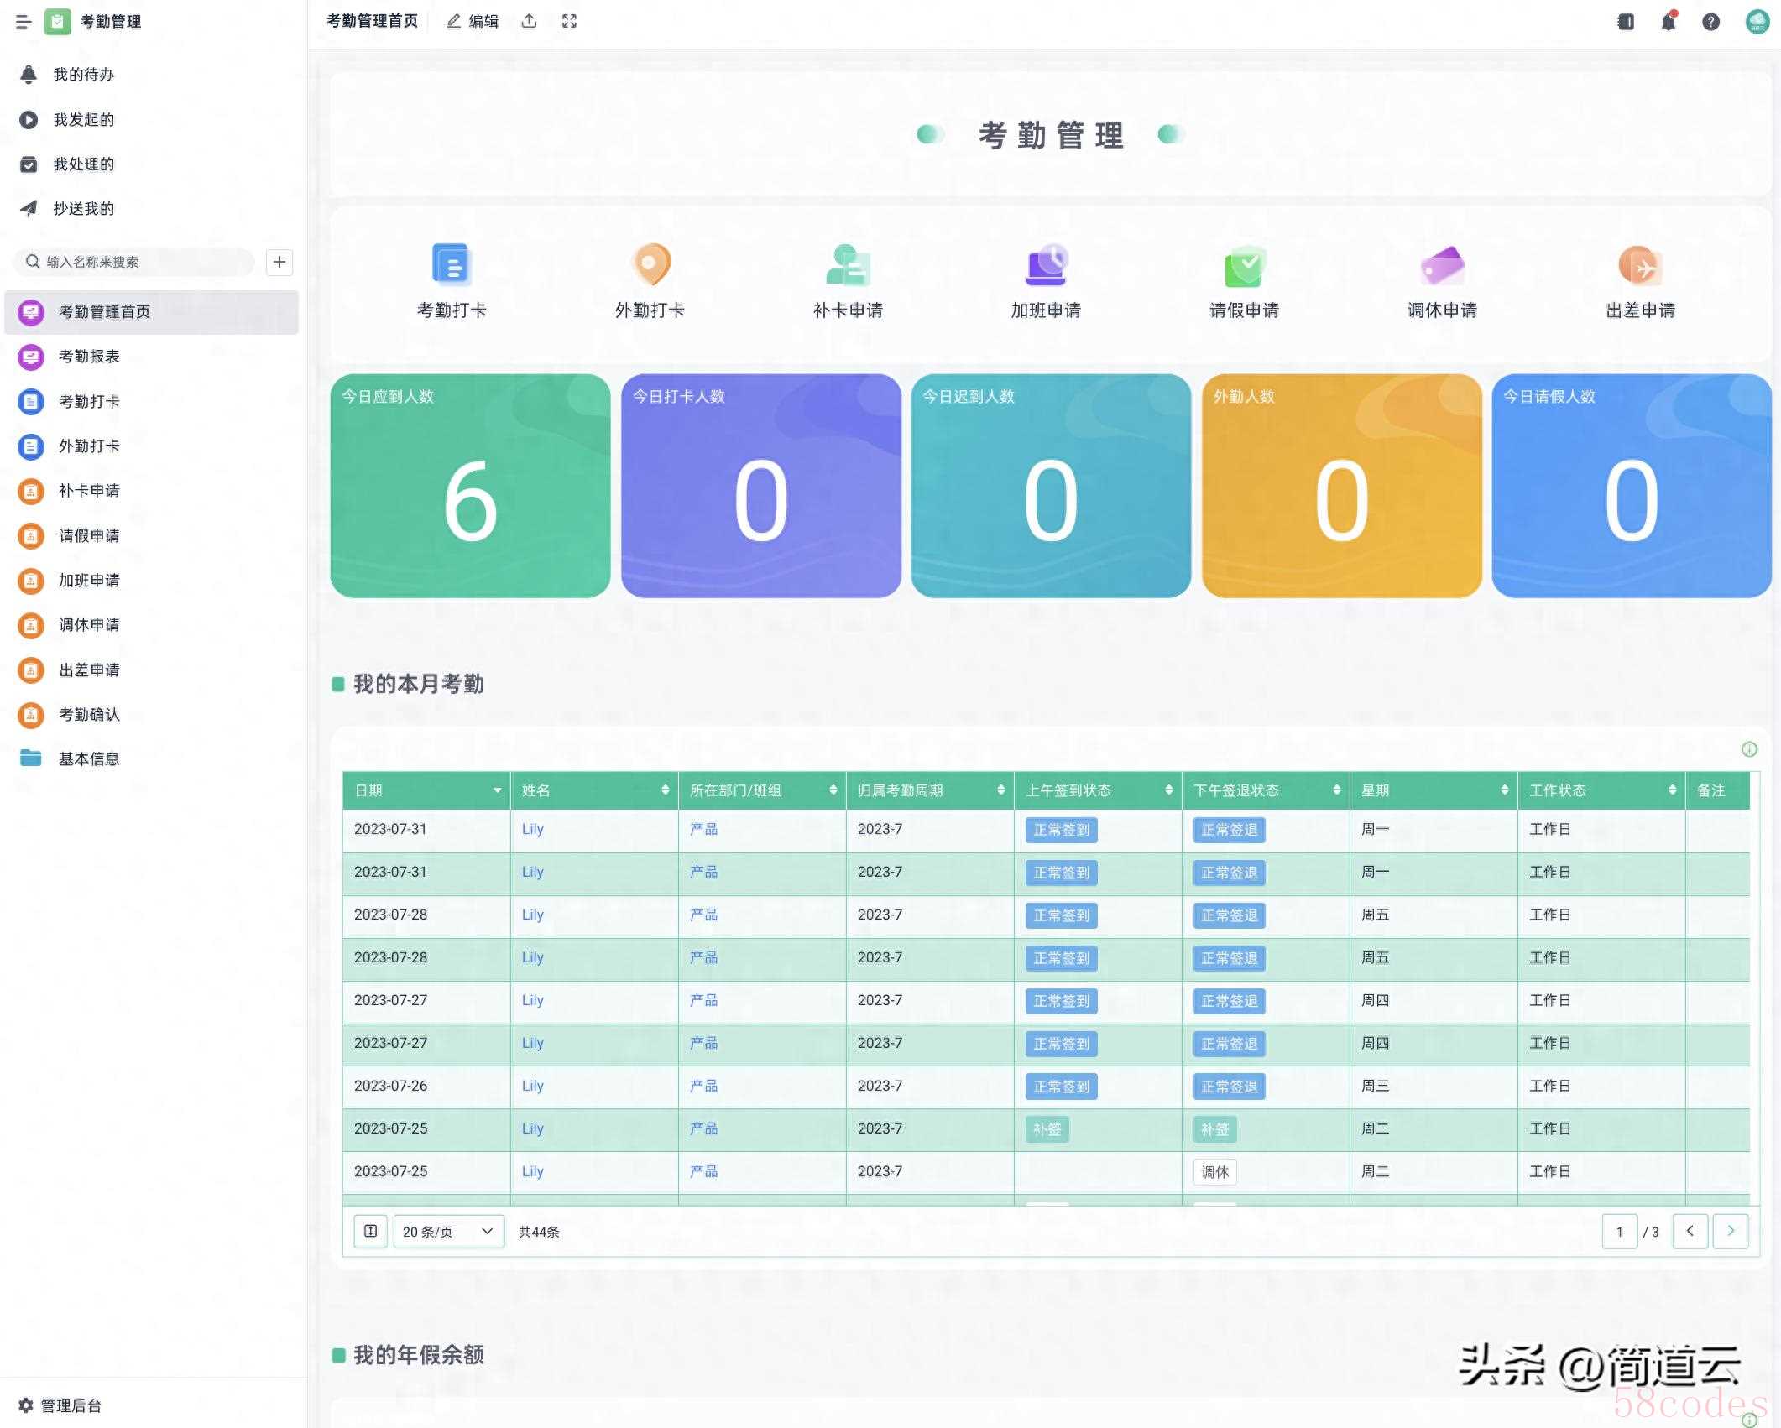Sort by 星期 column arrows
This screenshot has width=1781, height=1428.
[x=1505, y=790]
